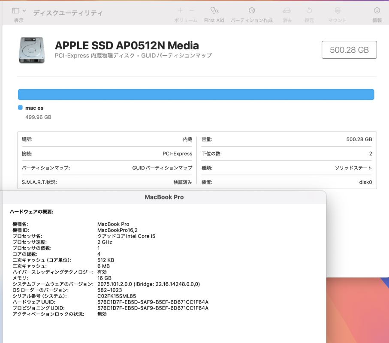Select the hard drive disk image icon
Viewport: 389px width, 343px height.
(32, 50)
